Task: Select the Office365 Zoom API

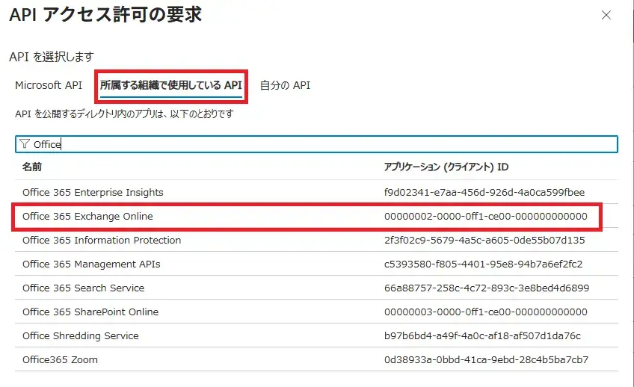Action: (60, 359)
